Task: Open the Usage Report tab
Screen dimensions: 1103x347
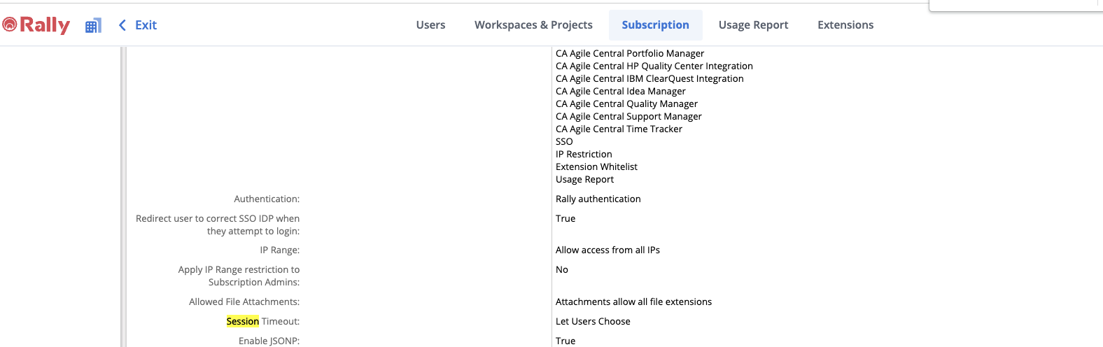Action: pyautogui.click(x=753, y=25)
